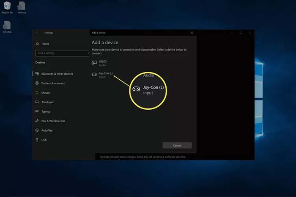Viewport: 296px width, 197px height.
Task: Click the touchpad icon in sidebar
Action: pyautogui.click(x=37, y=102)
